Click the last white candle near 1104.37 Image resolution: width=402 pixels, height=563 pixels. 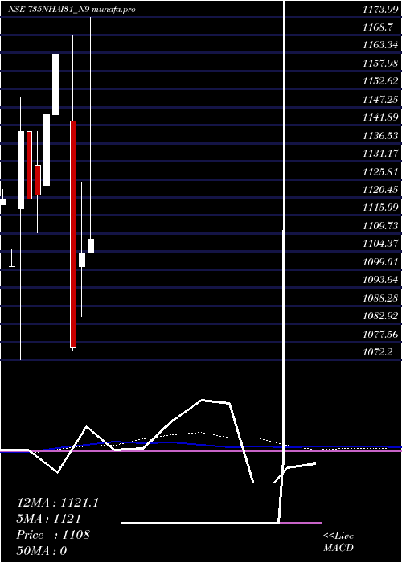click(91, 246)
